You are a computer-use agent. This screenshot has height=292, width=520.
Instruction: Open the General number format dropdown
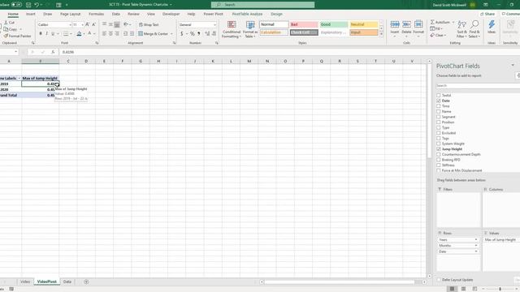(x=214, y=25)
